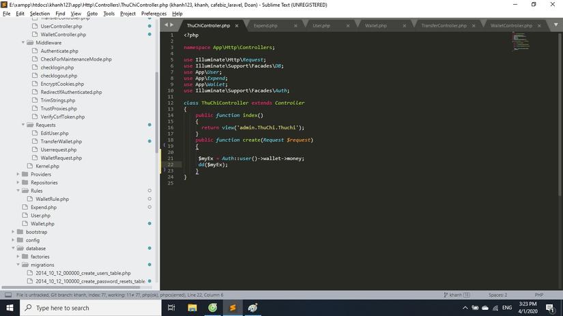The width and height of the screenshot is (563, 316).
Task: Open WalletRule.php file
Action: click(x=52, y=199)
